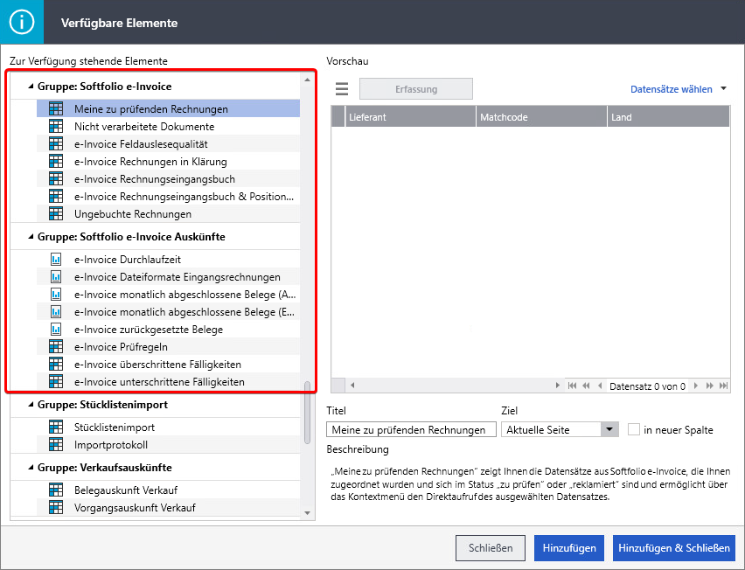The height and width of the screenshot is (570, 745).
Task: Open the hamburger menu in the preview
Action: tap(342, 89)
